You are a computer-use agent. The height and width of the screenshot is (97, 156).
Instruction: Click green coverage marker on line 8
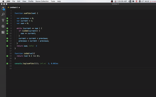point(7,28)
